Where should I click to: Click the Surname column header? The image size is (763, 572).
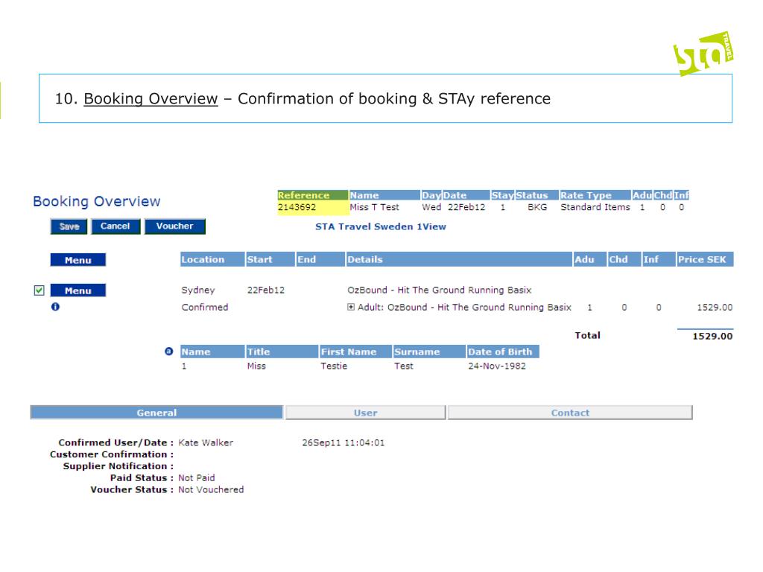[429, 352]
